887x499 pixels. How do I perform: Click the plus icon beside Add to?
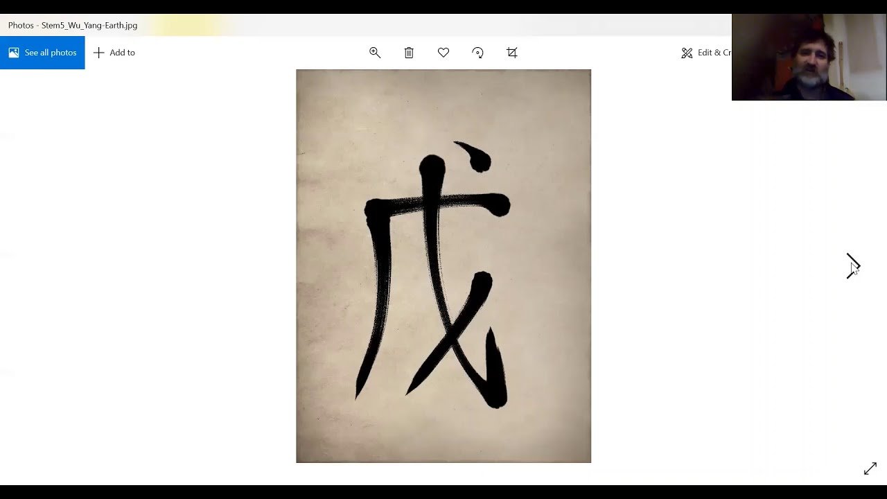tap(98, 53)
